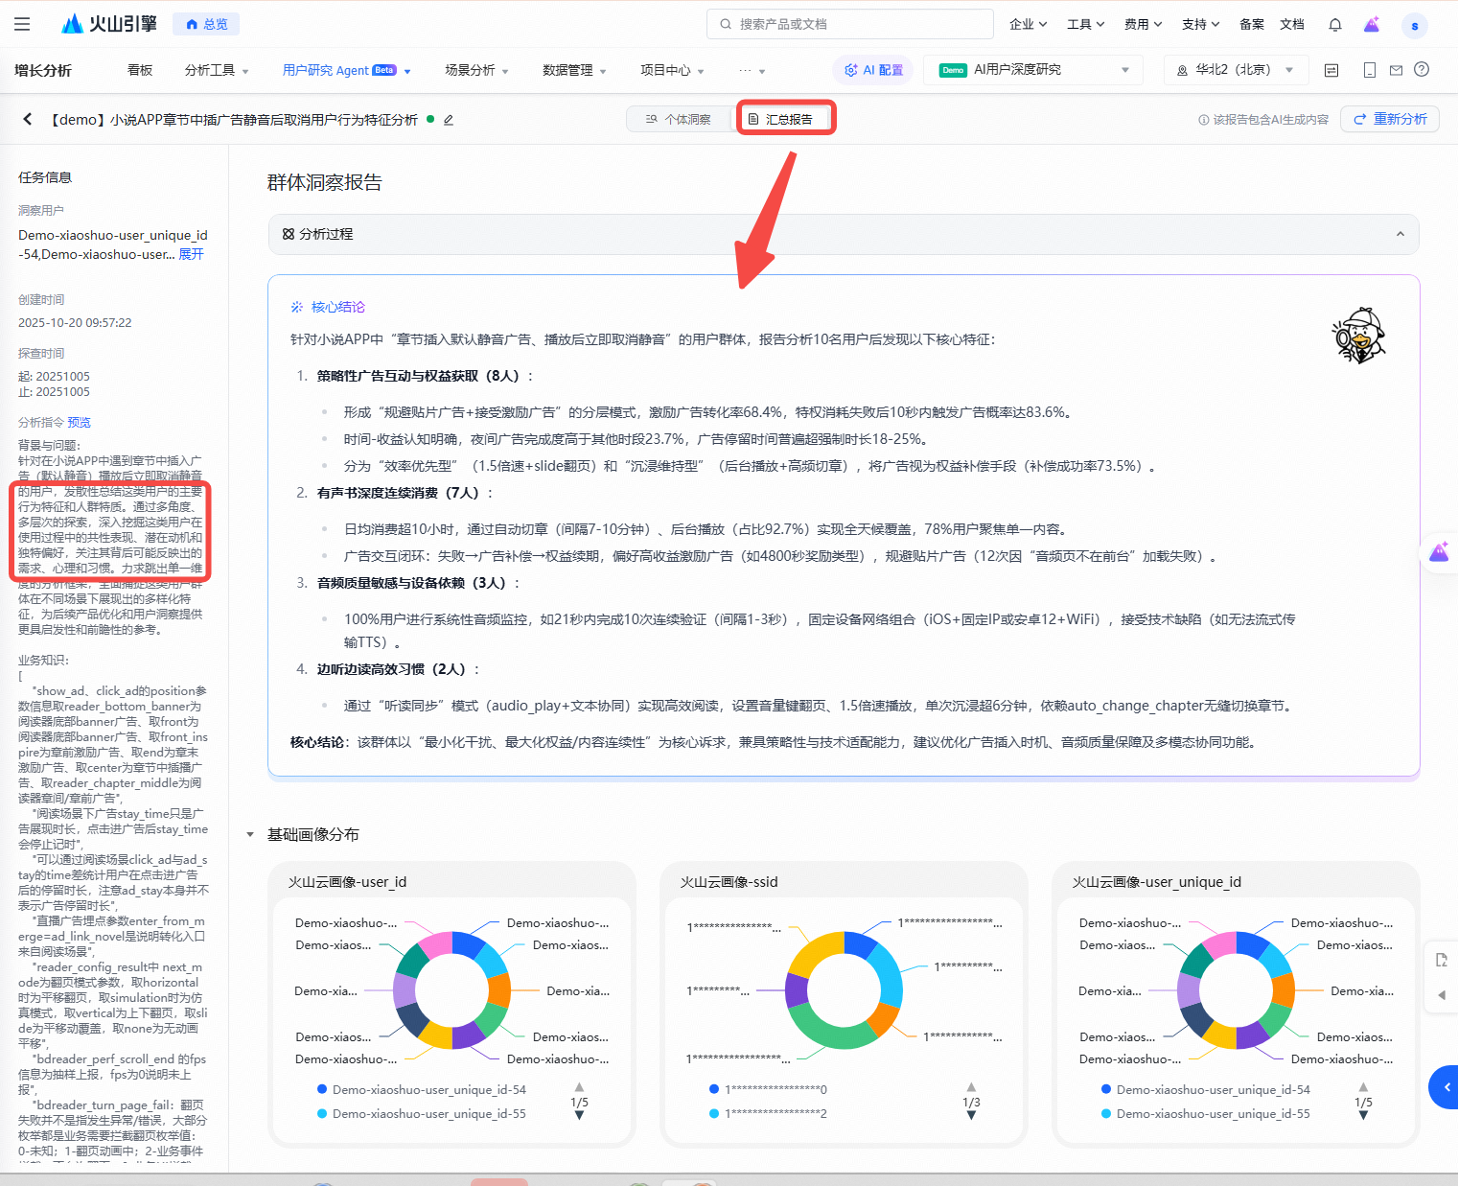The width and height of the screenshot is (1458, 1186).
Task: Open the 分析工具 menu
Action: click(217, 70)
